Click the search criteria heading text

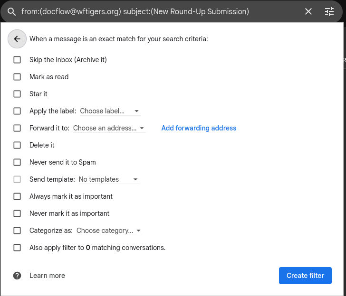pyautogui.click(x=119, y=39)
